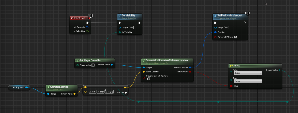Click Event Tick execution output pin
Screen dimensions: 298x113
[x=88, y=23]
